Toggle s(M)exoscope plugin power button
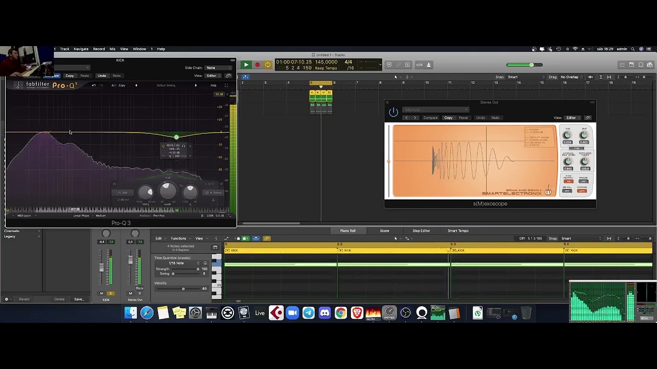Screen dimensions: 657x369 pos(393,112)
